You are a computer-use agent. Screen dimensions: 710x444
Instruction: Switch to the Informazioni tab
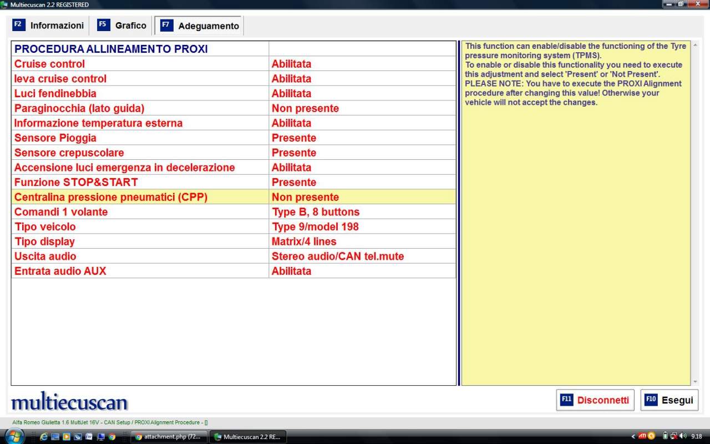point(49,26)
